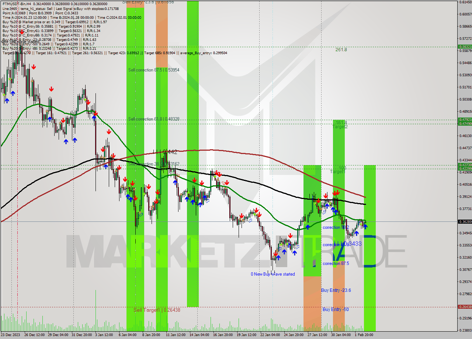This screenshot has height=339, width=472.
Task: Click the green 0.42730 price tag
Action: 465,165
